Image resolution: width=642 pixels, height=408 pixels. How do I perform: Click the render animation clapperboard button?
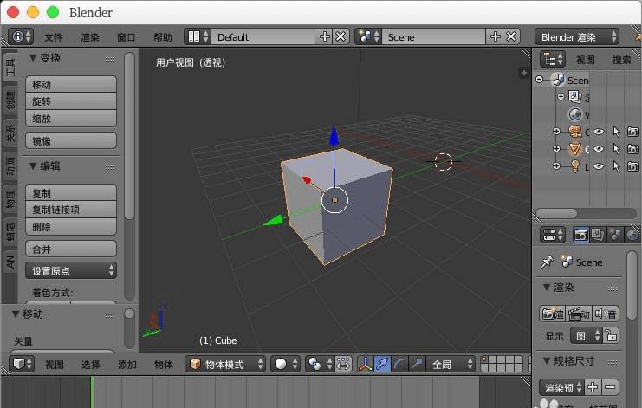click(579, 314)
